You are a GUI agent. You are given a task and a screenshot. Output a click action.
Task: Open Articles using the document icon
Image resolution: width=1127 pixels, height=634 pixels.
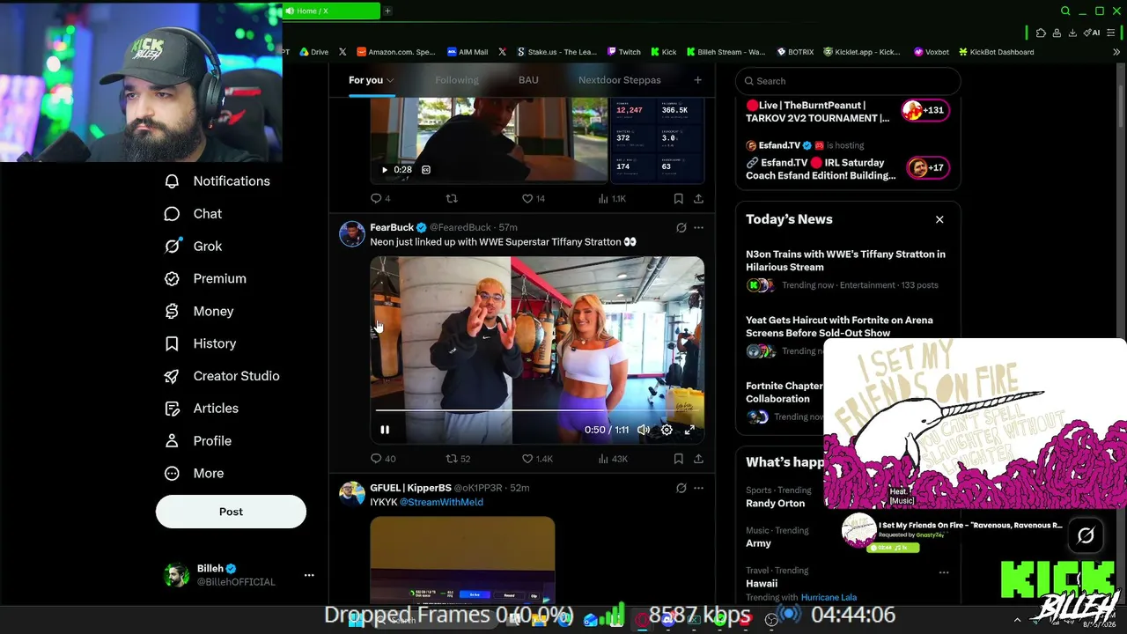point(172,409)
